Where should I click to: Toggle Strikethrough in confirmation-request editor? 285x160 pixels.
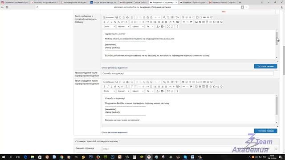[x=115, y=22]
